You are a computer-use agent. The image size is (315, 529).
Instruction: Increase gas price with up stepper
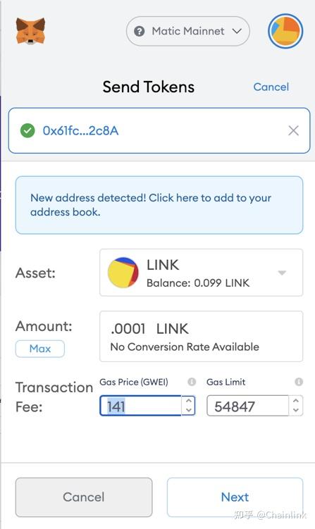[x=188, y=401]
